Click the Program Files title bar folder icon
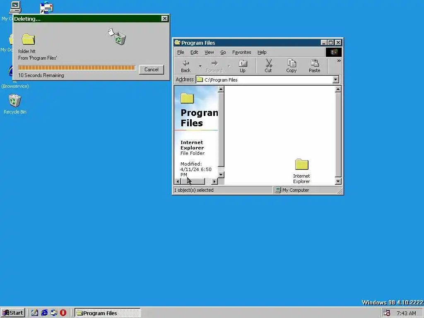Image resolution: width=424 pixels, height=318 pixels. (177, 43)
